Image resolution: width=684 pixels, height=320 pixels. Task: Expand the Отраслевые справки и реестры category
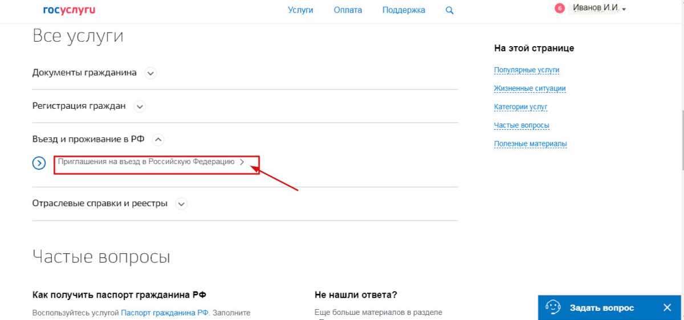(181, 203)
